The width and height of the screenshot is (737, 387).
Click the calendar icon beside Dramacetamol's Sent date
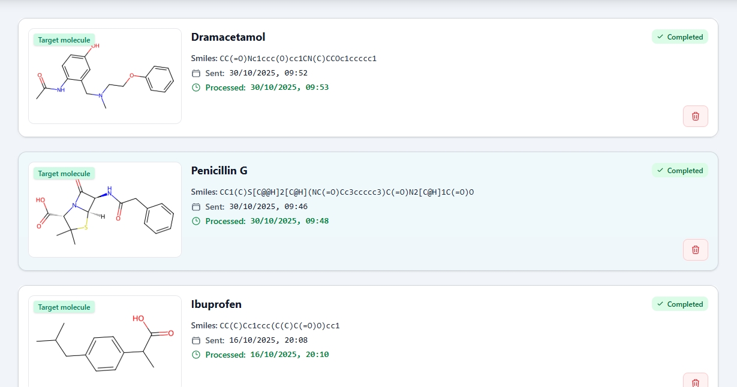pyautogui.click(x=195, y=73)
